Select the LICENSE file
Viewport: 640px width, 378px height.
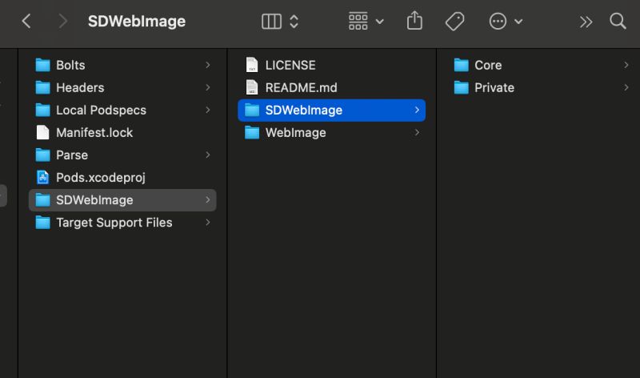(331, 66)
